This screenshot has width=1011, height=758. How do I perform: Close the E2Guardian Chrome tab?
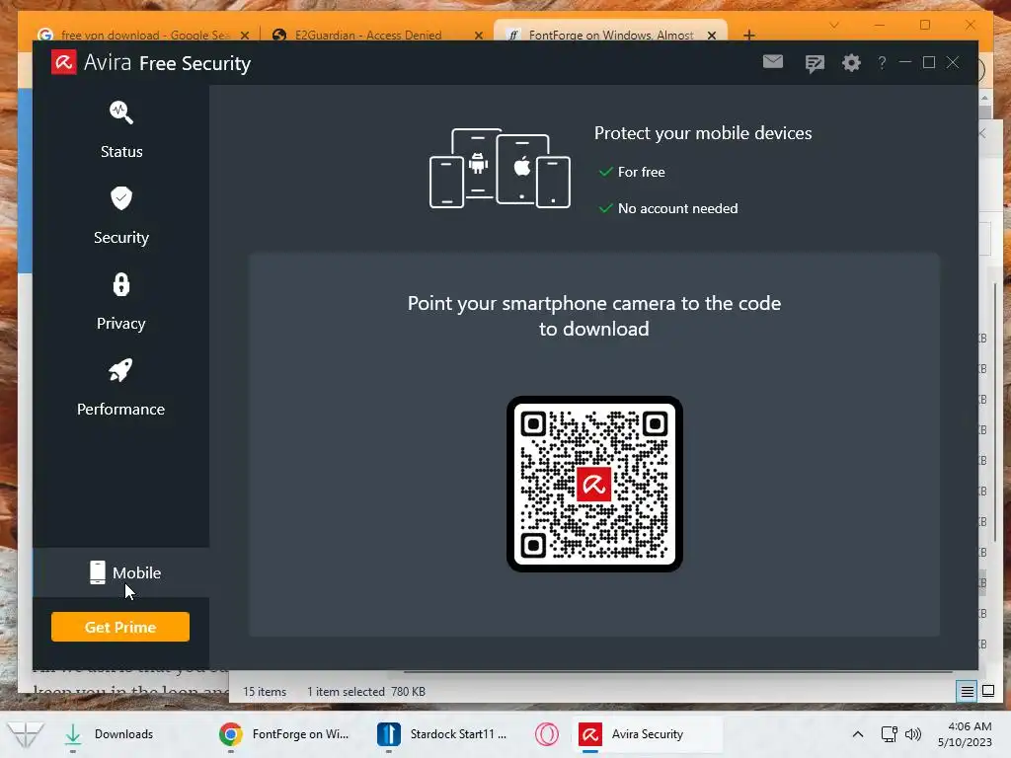pyautogui.click(x=479, y=36)
